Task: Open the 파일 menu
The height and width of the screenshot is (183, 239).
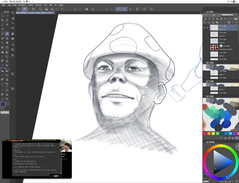Action: [9, 5]
